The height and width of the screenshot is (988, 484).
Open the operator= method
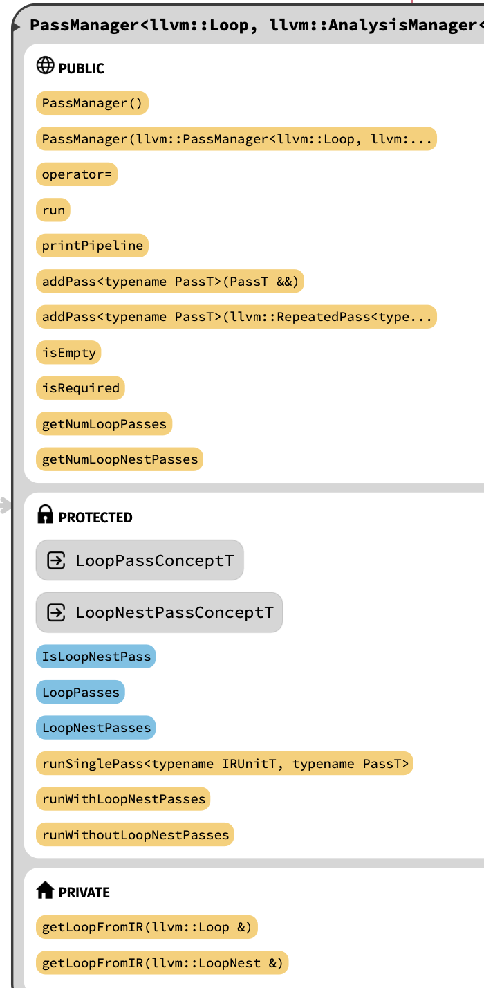pyautogui.click(x=77, y=174)
